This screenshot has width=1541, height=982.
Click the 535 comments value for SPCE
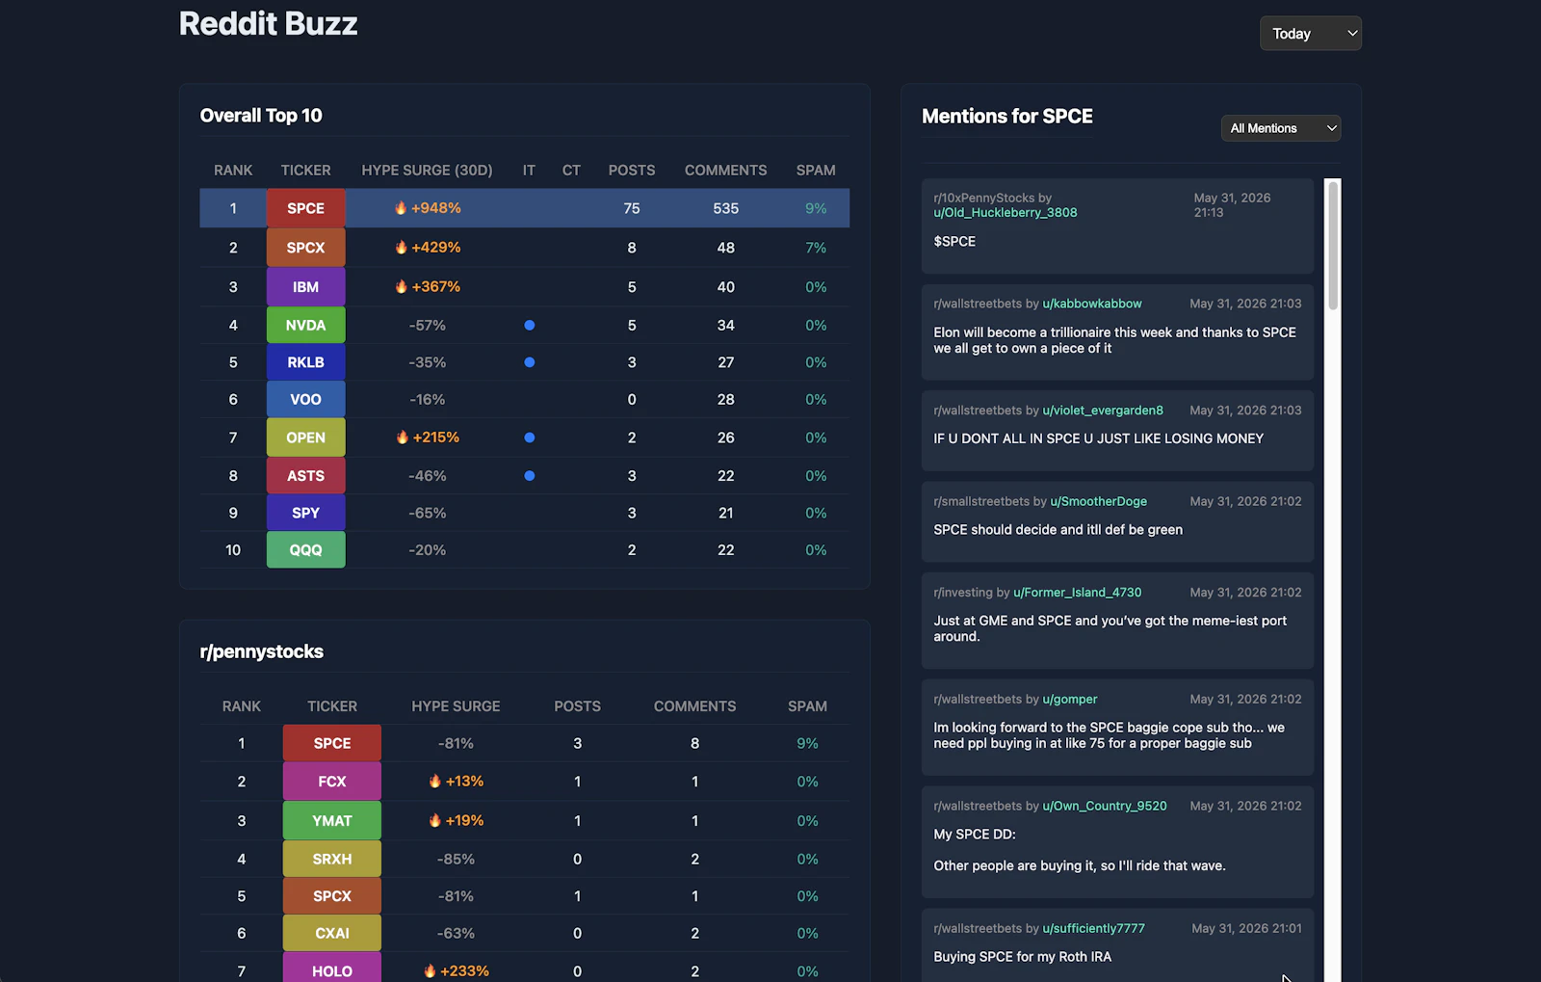coord(726,208)
